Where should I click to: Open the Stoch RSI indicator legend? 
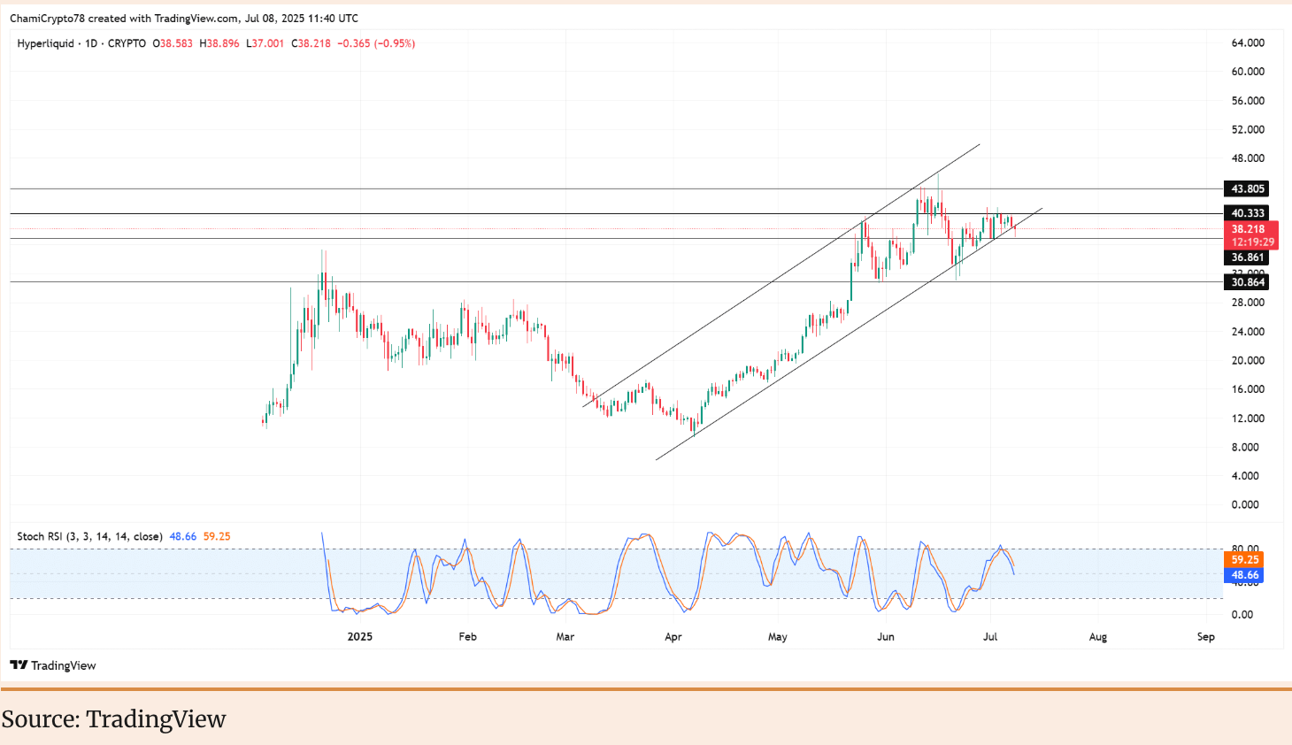89,536
